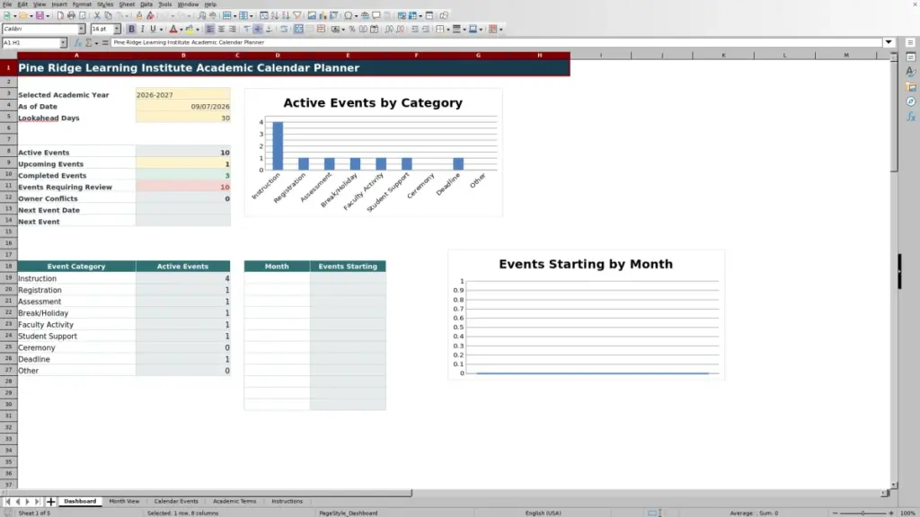Click the Wrap Text icon
920x517 pixels.
(284, 29)
